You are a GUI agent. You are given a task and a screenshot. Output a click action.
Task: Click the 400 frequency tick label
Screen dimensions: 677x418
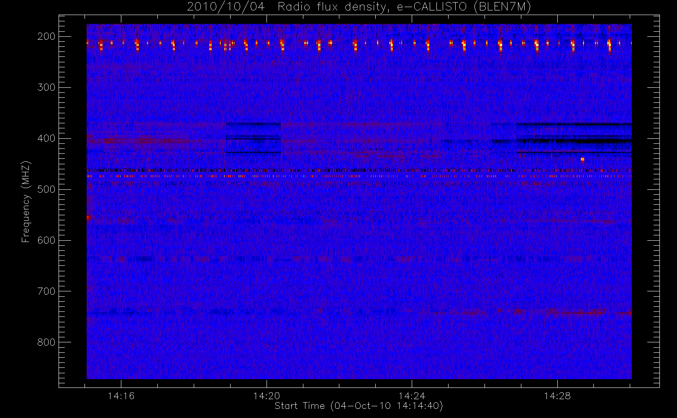(46, 138)
